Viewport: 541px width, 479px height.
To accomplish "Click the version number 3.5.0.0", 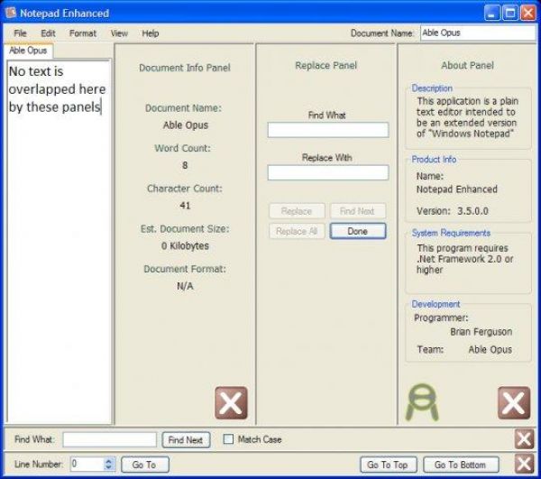I will (472, 211).
